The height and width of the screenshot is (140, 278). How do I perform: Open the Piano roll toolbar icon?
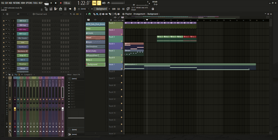56,9
